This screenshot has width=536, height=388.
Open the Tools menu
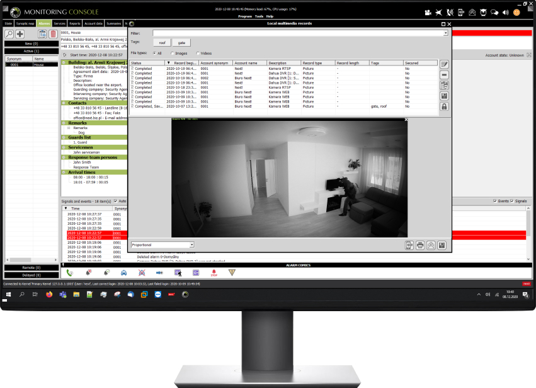(x=259, y=16)
